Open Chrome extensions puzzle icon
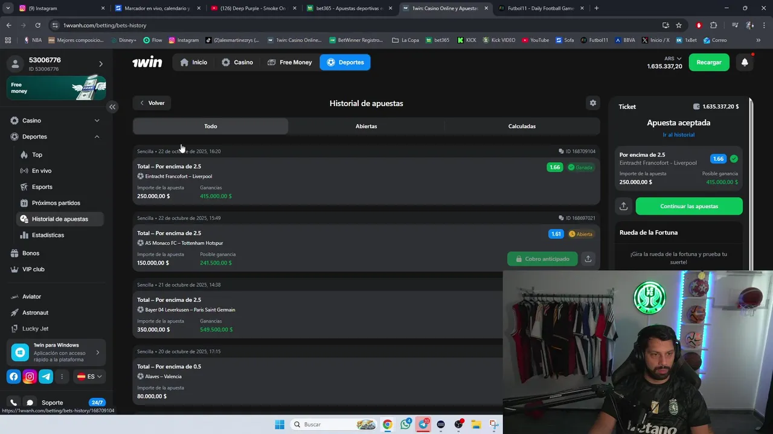The width and height of the screenshot is (773, 434). point(713,25)
